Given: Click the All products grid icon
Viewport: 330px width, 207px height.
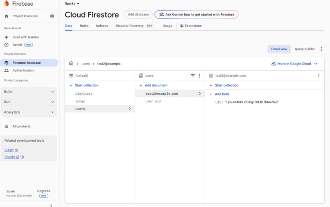Looking at the screenshot, I should (x=7, y=126).
